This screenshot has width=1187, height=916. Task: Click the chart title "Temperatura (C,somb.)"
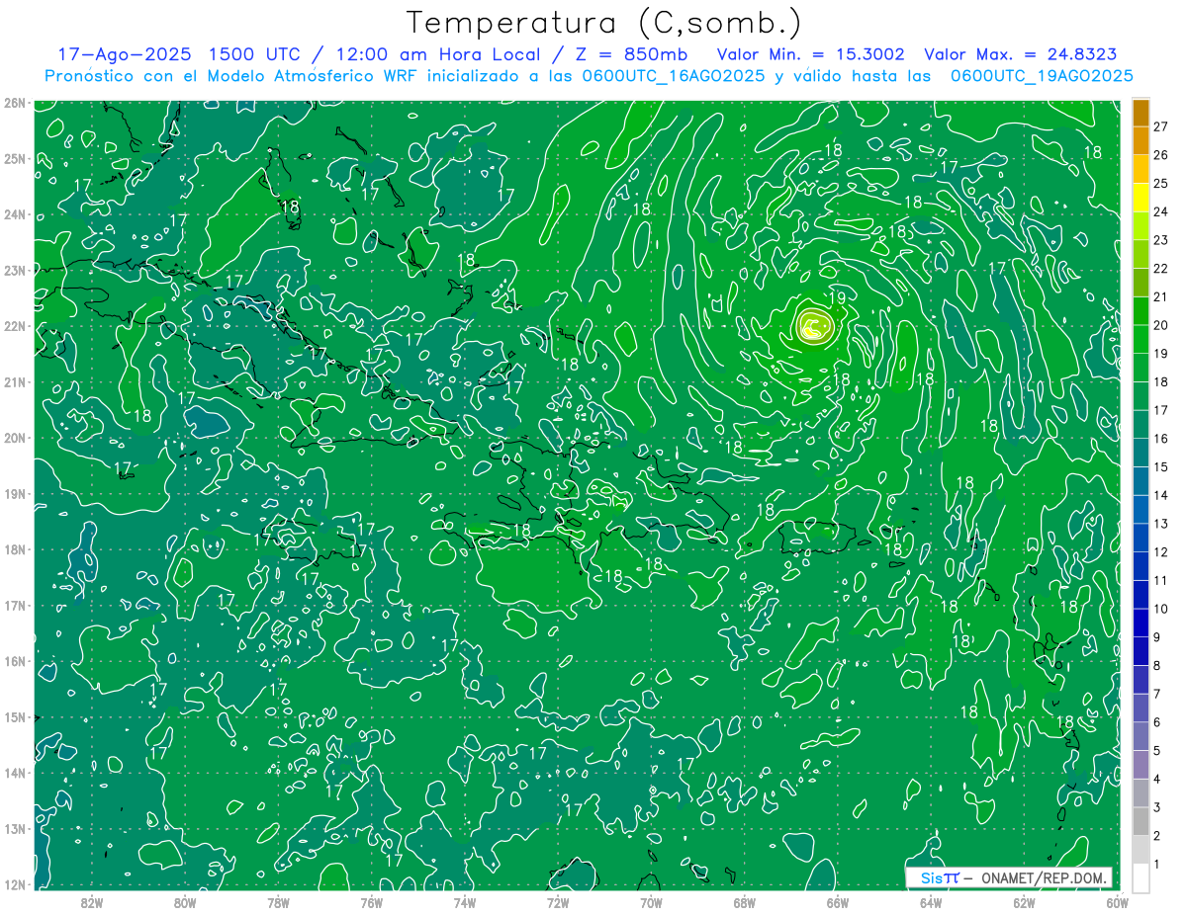604,22
